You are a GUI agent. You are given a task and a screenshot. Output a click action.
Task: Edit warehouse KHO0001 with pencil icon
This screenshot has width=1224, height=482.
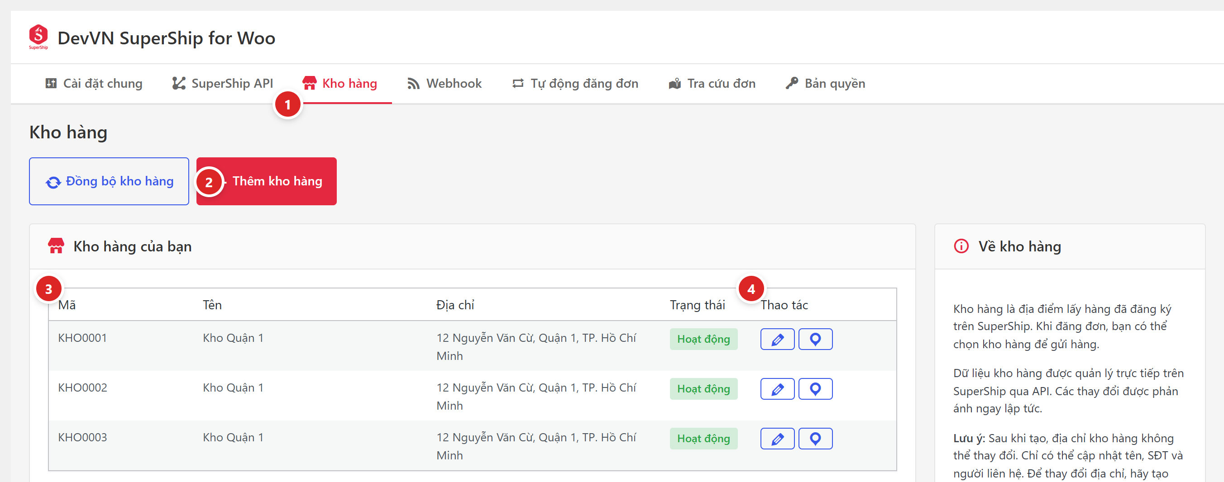(x=777, y=339)
